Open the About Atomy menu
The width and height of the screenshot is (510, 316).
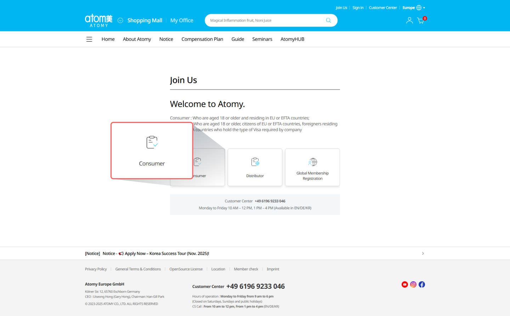tap(137, 39)
